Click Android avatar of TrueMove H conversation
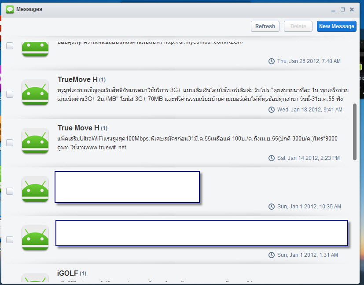The width and height of the screenshot is (364, 285). click(35, 93)
